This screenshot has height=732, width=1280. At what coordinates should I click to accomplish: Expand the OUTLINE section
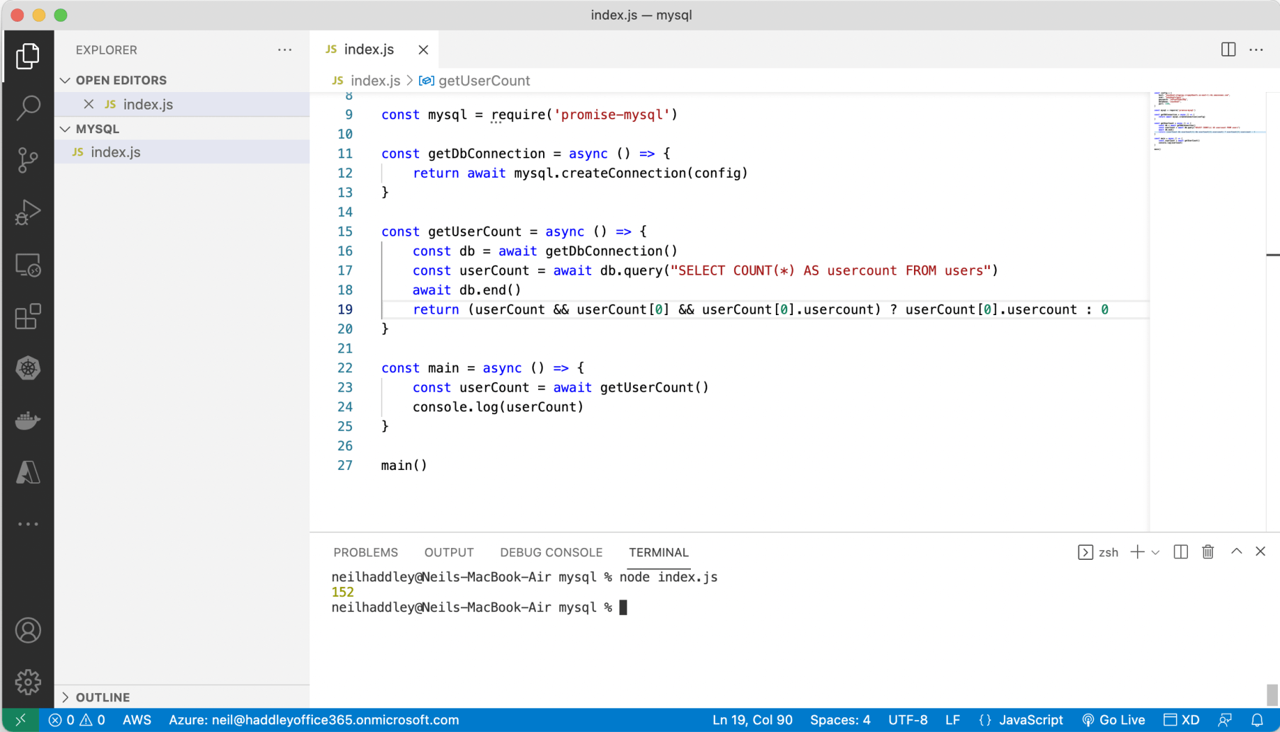[102, 697]
